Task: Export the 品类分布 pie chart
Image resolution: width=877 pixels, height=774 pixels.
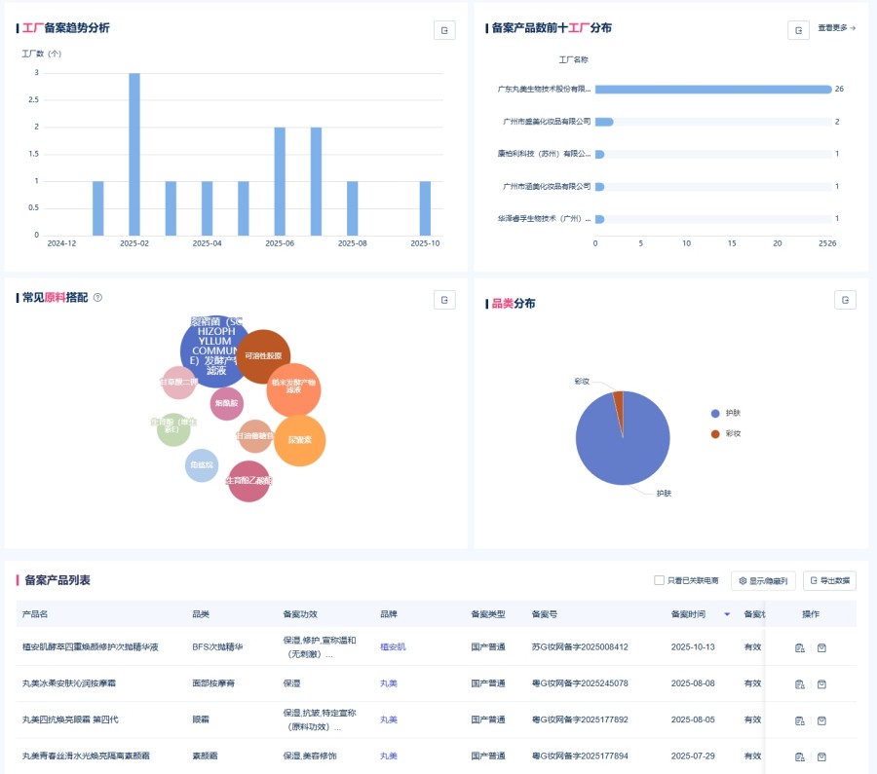Action: tap(845, 300)
